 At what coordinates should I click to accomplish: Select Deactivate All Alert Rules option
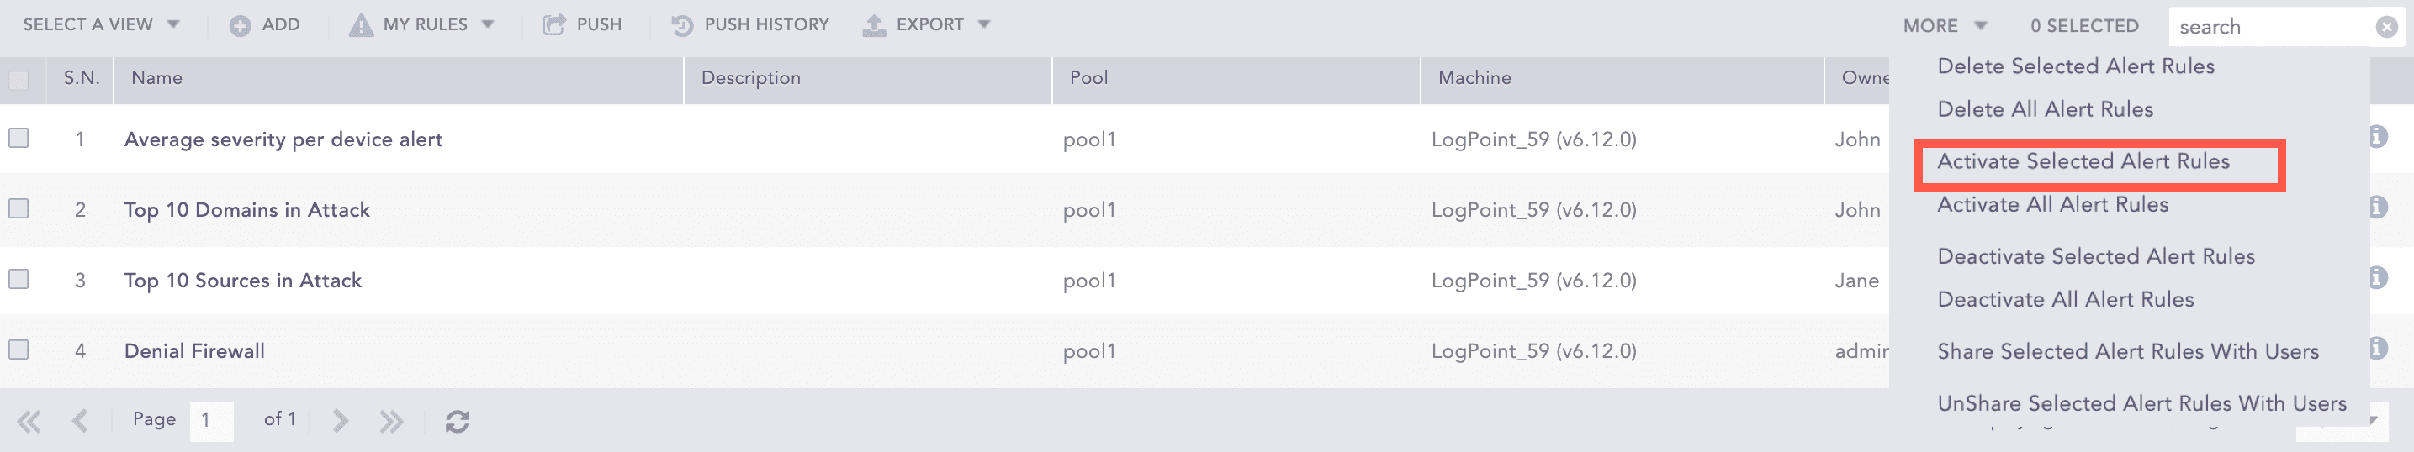coord(2064,299)
